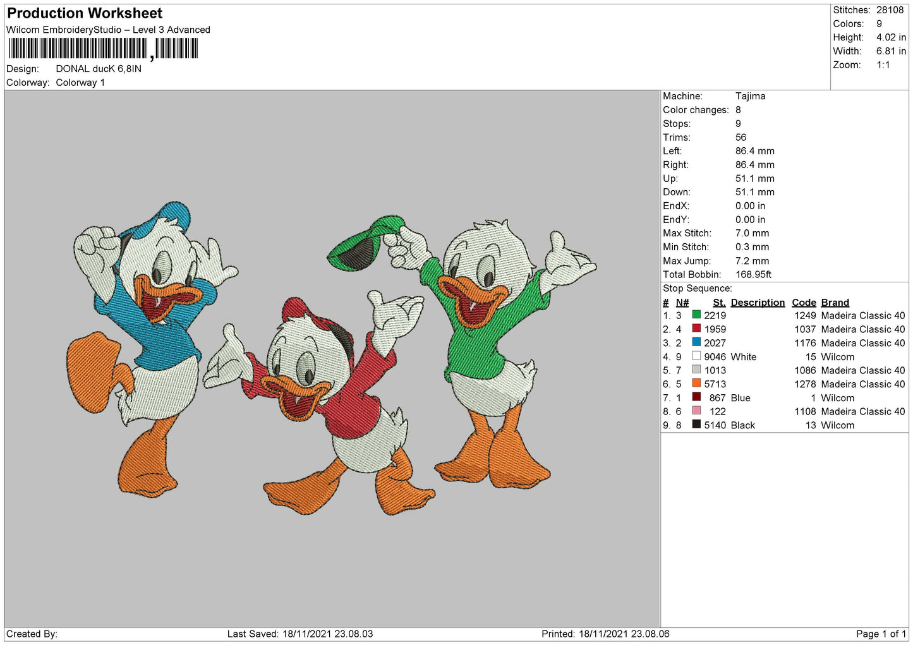Click the Min Stitch value '0.3 mm'
This screenshot has height=645, width=913.
[x=753, y=247]
